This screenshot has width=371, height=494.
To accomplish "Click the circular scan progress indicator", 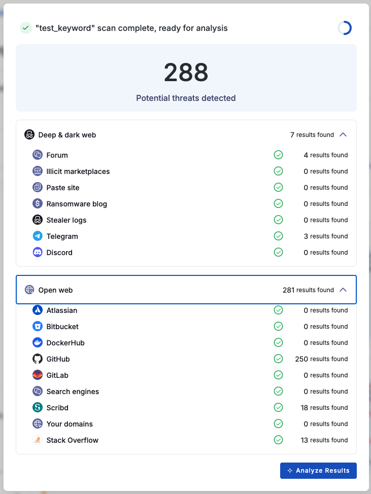I will (x=345, y=28).
